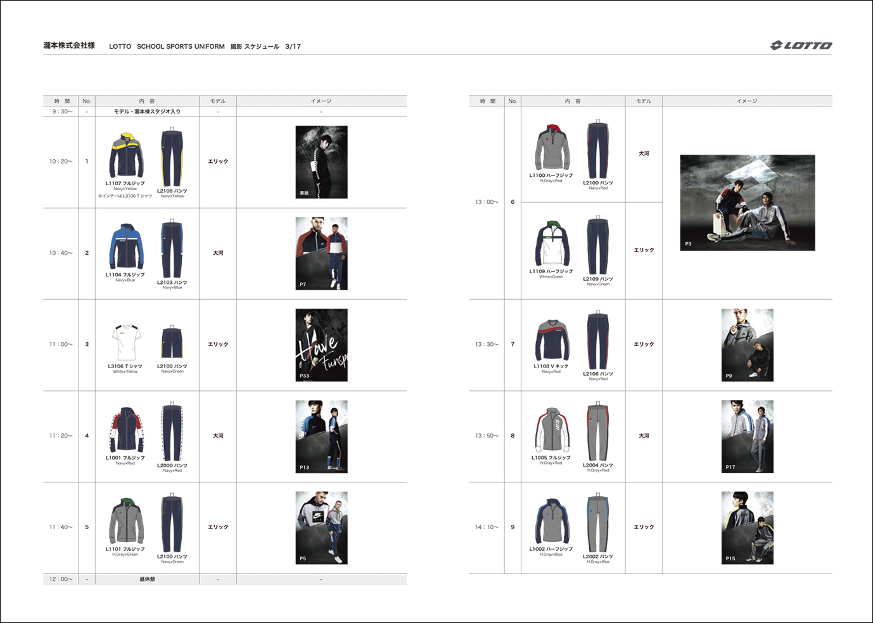The image size is (873, 623).
Task: Click the L2004 gray-red pants illustration
Action: tap(597, 432)
